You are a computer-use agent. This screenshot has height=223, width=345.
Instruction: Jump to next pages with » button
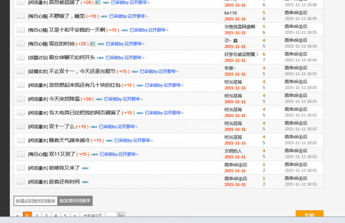(75, 216)
